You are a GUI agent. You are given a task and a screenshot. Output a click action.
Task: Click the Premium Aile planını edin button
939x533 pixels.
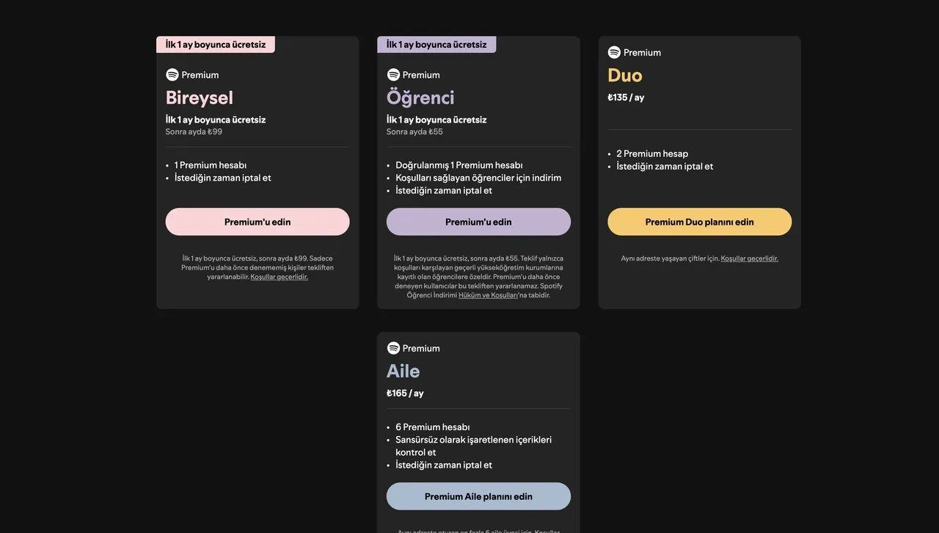(x=478, y=495)
